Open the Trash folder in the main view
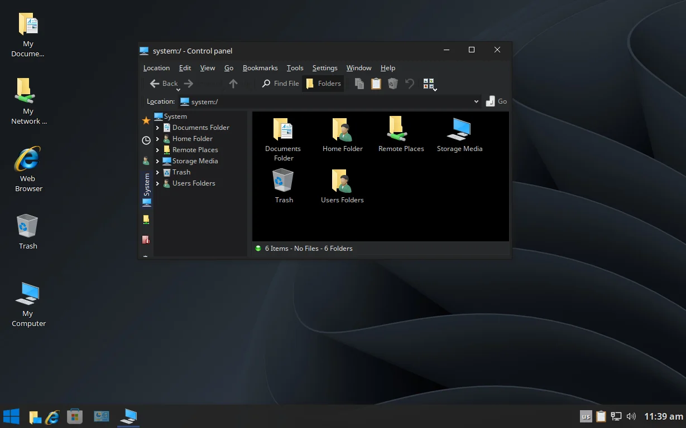The width and height of the screenshot is (686, 428). pyautogui.click(x=283, y=184)
